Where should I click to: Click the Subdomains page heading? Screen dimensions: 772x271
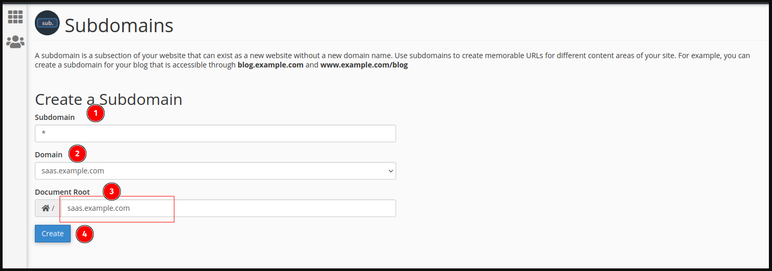pos(119,25)
